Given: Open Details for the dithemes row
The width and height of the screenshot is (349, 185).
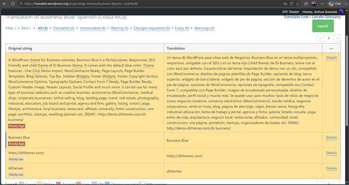Looking at the screenshot, I should [331, 168].
